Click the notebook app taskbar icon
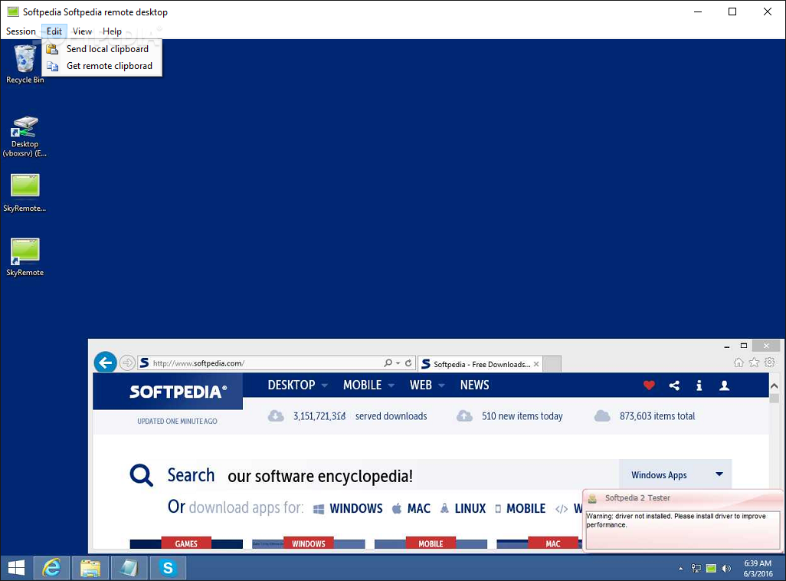The image size is (786, 581). (129, 568)
